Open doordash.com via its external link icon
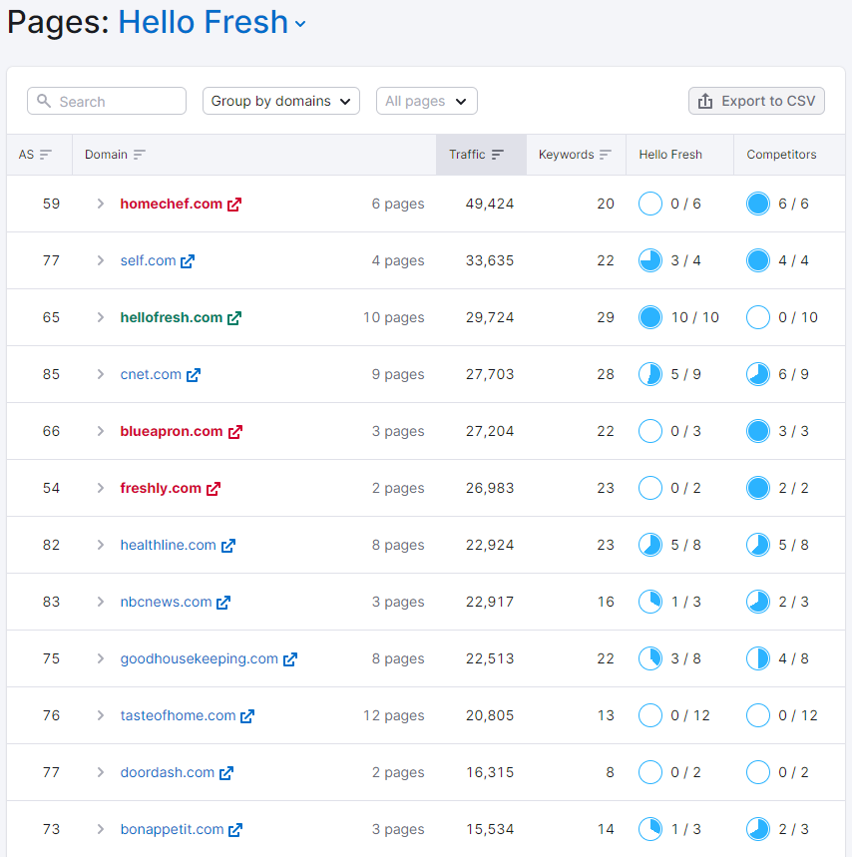 [224, 772]
